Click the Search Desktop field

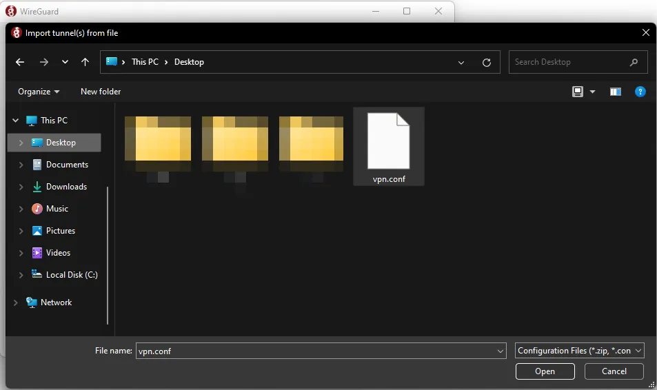(x=578, y=62)
